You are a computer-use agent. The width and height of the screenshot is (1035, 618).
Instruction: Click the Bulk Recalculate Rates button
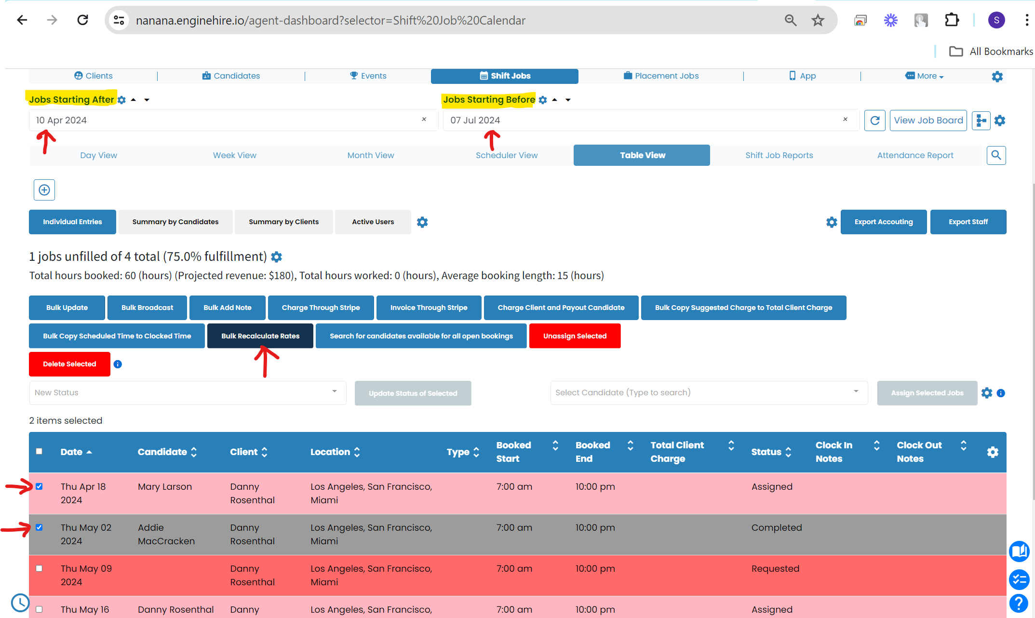click(260, 336)
